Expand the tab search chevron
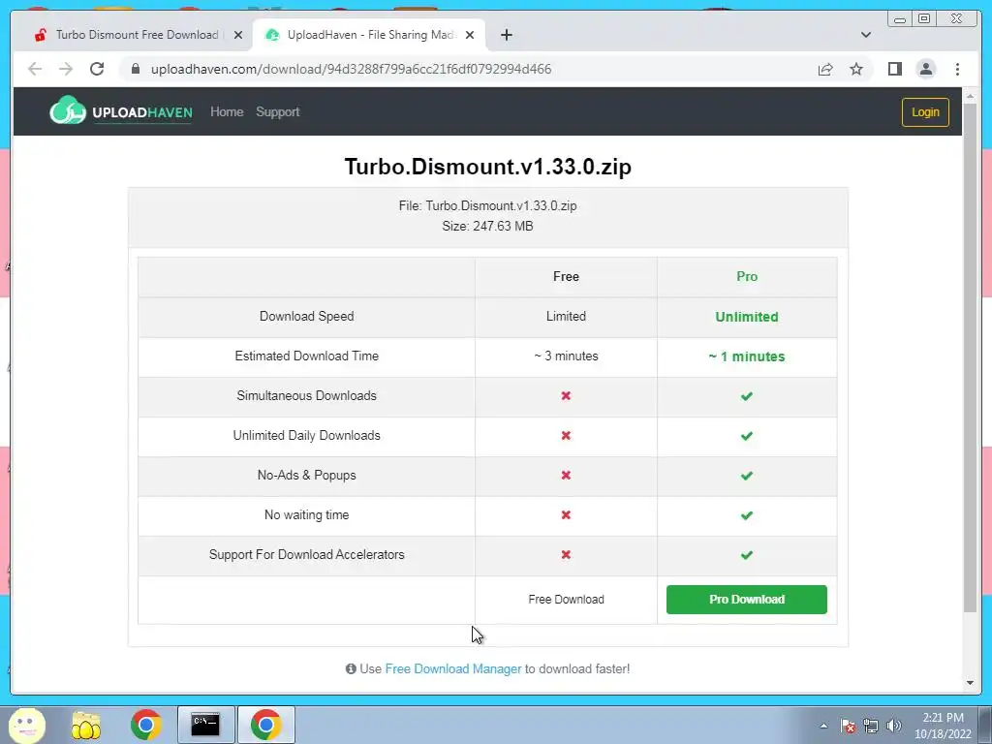 tap(866, 35)
